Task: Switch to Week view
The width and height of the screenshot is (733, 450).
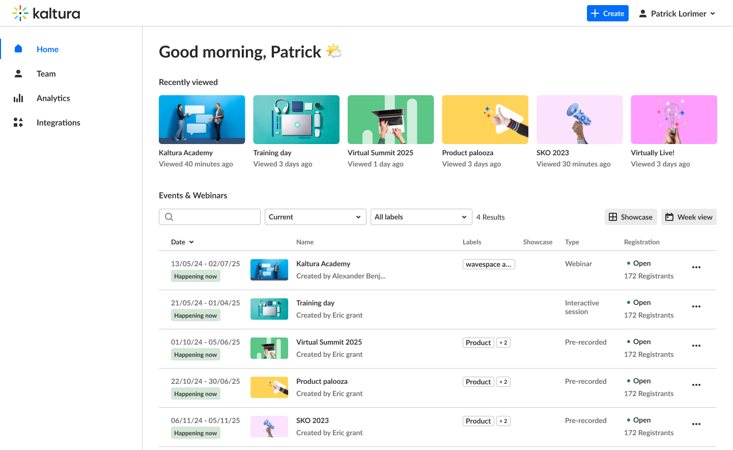Action: click(689, 217)
